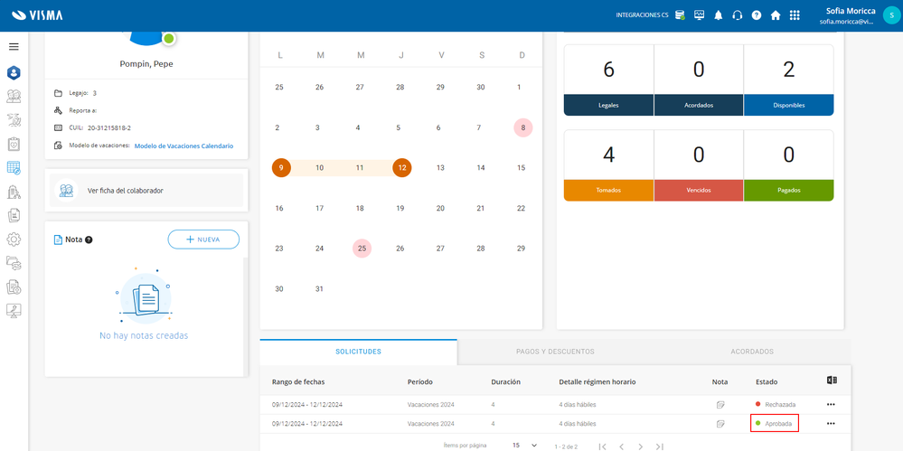Open the folder sync sidebar icon
The width and height of the screenshot is (903, 451).
[14, 263]
